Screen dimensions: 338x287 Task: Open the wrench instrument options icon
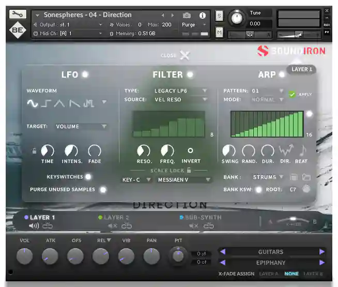coord(18,14)
